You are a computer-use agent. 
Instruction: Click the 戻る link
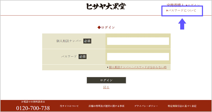(106, 87)
